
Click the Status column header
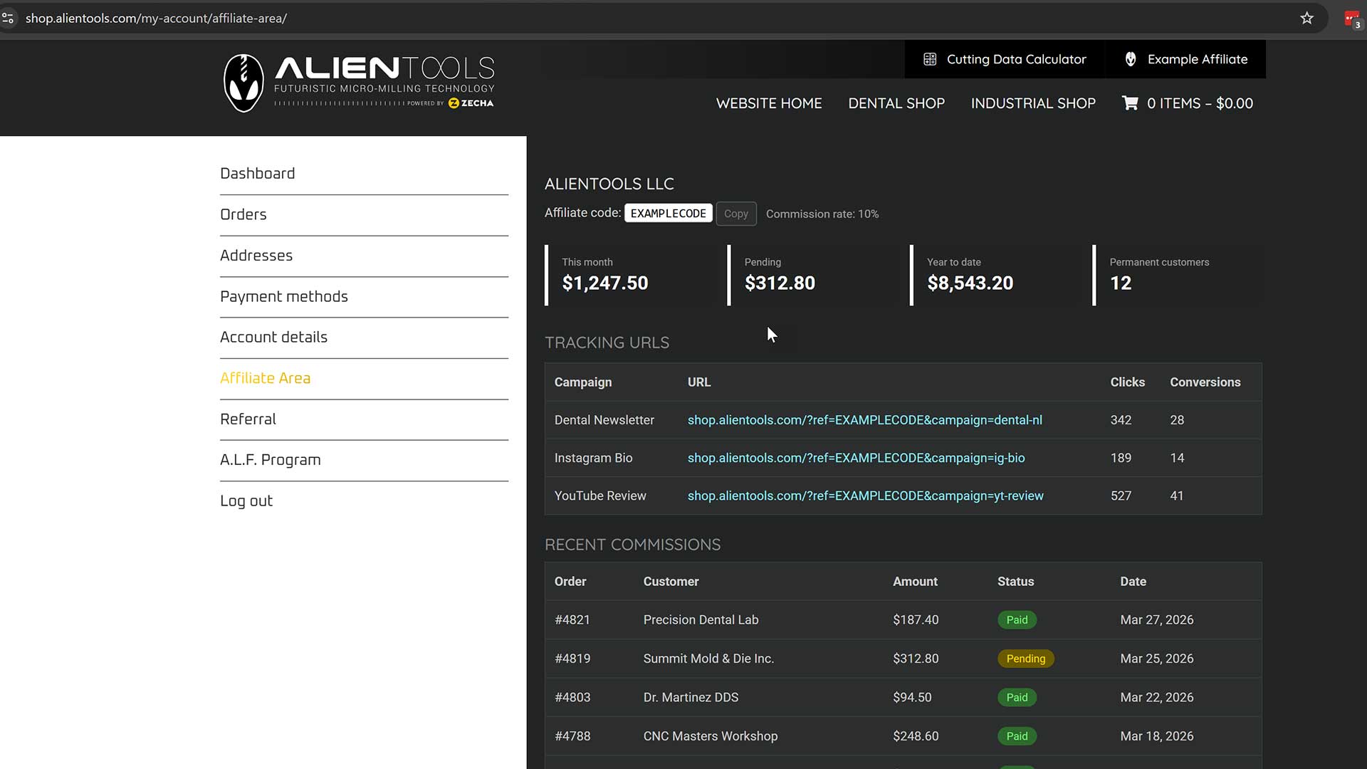[1015, 582]
